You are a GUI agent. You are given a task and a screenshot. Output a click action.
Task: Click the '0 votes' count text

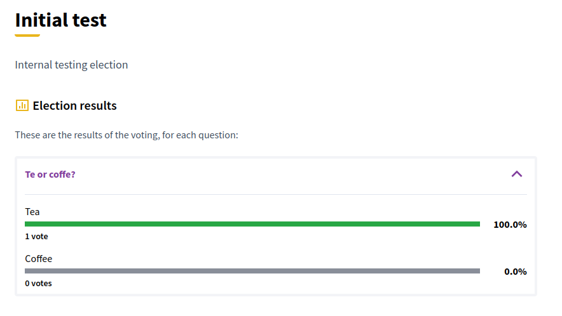[38, 284]
